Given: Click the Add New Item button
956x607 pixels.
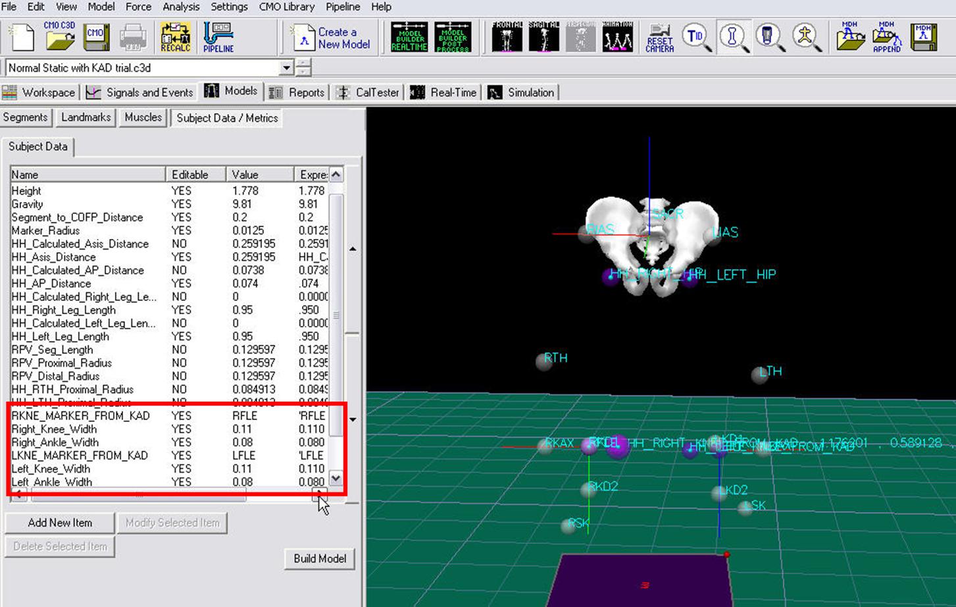Looking at the screenshot, I should point(60,523).
